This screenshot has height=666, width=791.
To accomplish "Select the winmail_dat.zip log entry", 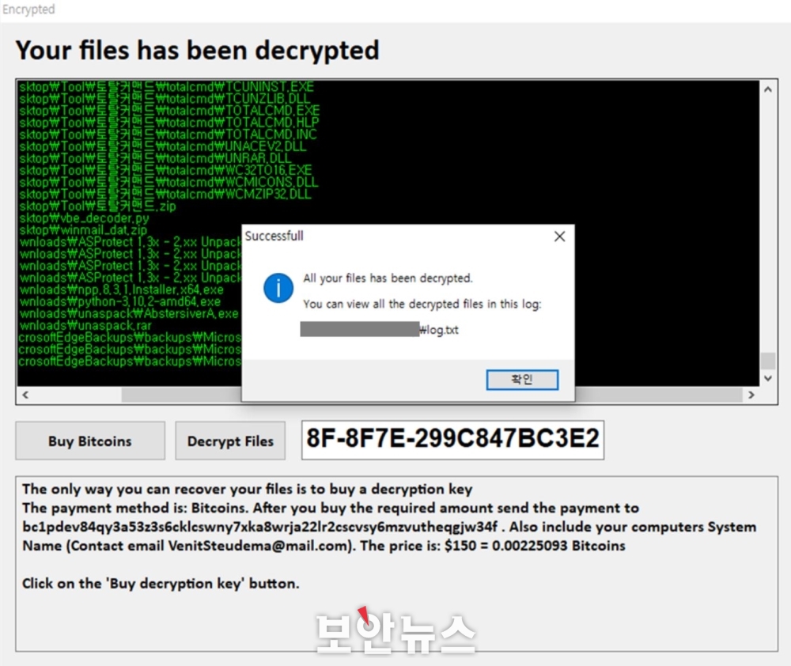I will [x=83, y=230].
